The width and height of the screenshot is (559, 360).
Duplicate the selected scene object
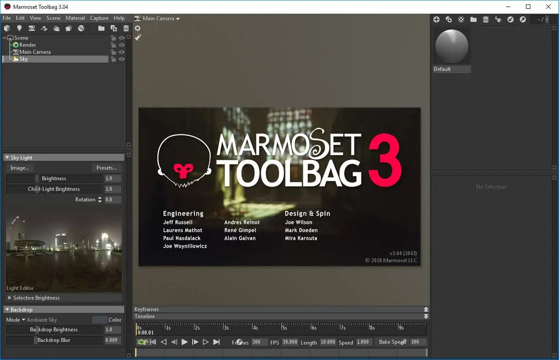114,28
